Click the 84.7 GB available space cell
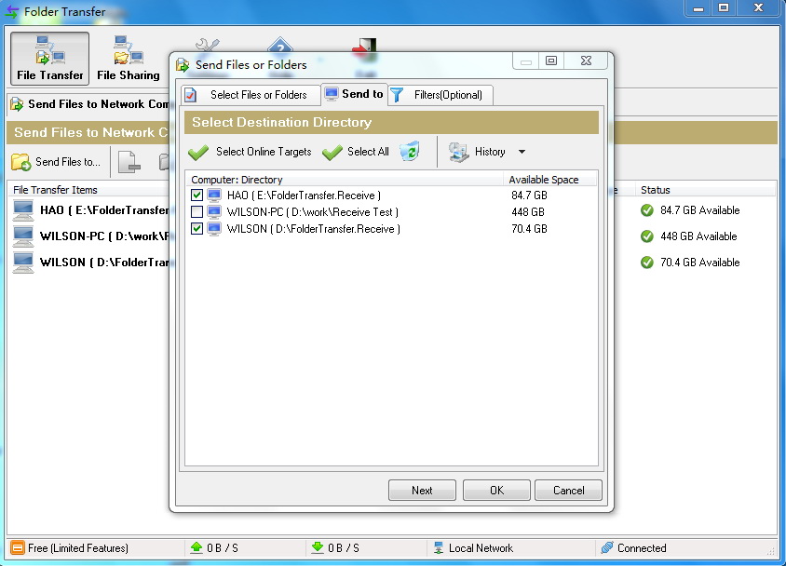Viewport: 786px width, 566px height. [529, 195]
